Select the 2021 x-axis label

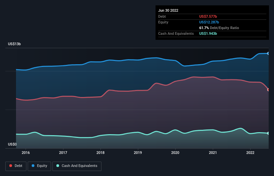[213, 153]
